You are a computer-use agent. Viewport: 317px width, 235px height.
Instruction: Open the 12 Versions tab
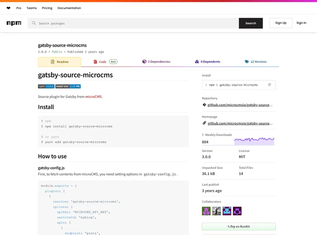tap(256, 62)
